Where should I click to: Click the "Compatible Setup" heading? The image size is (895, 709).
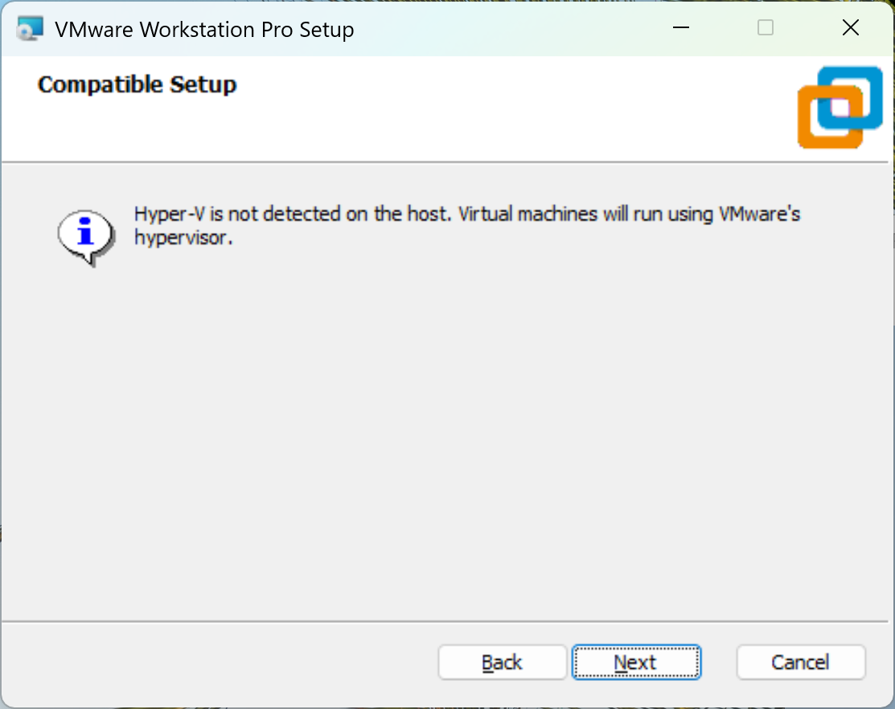tap(137, 85)
